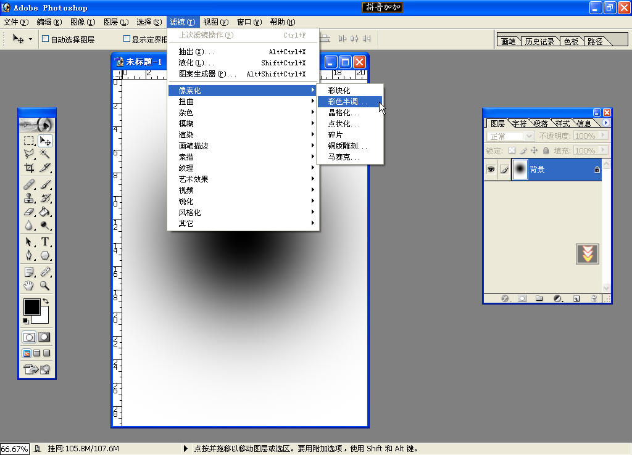Click the foreground color swatch
The height and width of the screenshot is (455, 632).
32,307
